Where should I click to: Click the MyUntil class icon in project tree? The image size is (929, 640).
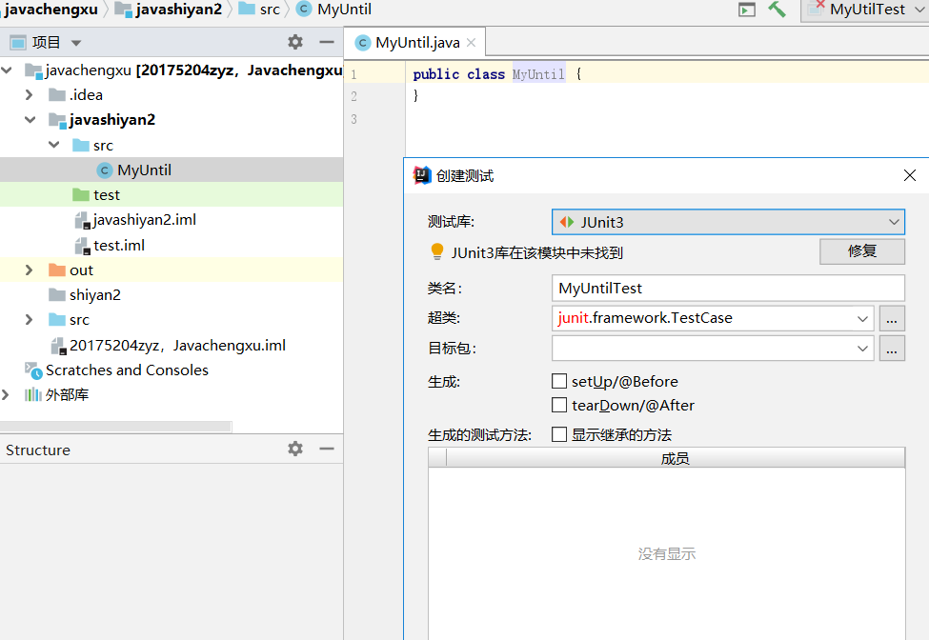[x=104, y=170]
